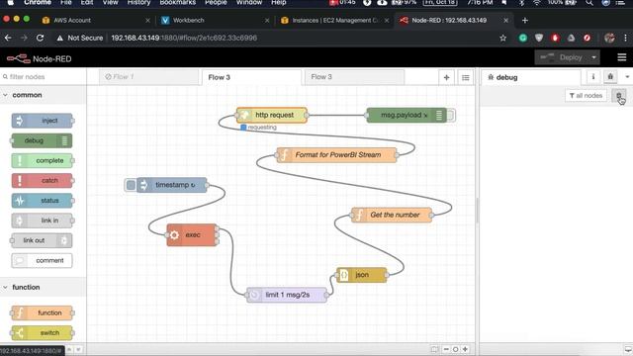This screenshot has height=356, width=633.
Task: Open the People menu in menu bar
Action: click(216, 3)
